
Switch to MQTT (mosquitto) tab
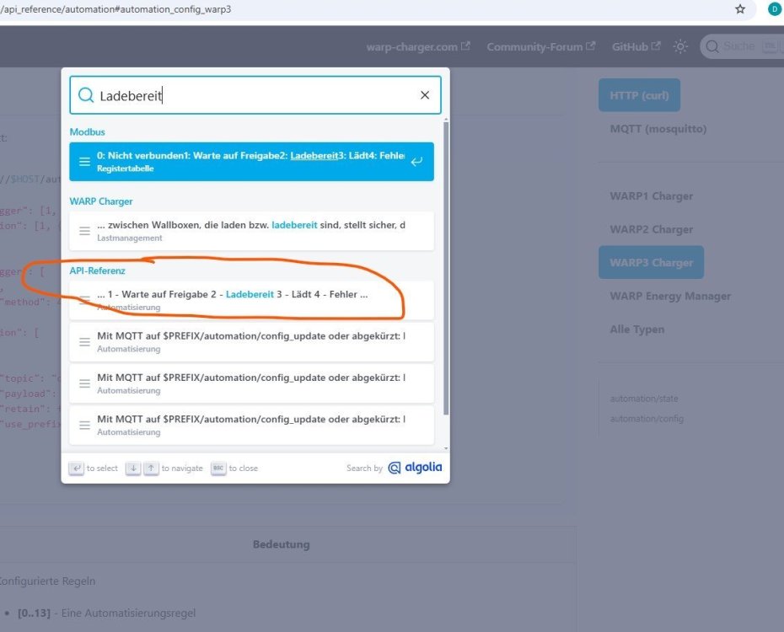658,129
